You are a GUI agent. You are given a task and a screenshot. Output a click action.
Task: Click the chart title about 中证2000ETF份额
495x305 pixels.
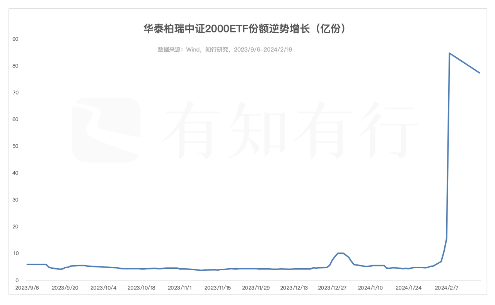click(244, 29)
